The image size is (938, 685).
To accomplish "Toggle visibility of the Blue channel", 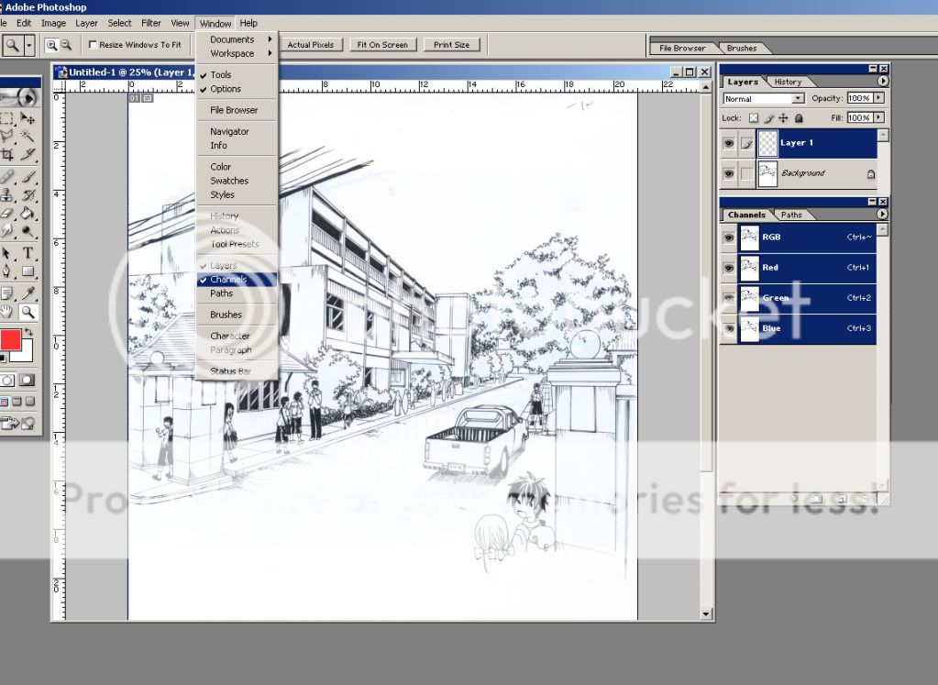I will pos(729,328).
